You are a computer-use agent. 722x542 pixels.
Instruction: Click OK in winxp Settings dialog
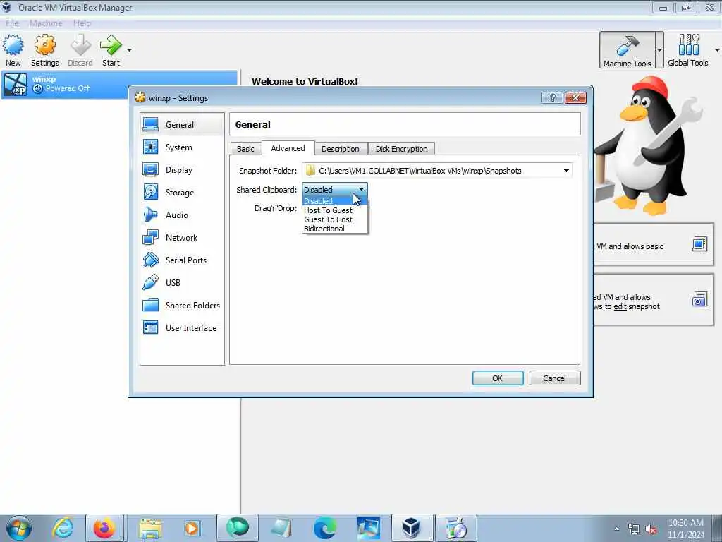click(x=498, y=378)
